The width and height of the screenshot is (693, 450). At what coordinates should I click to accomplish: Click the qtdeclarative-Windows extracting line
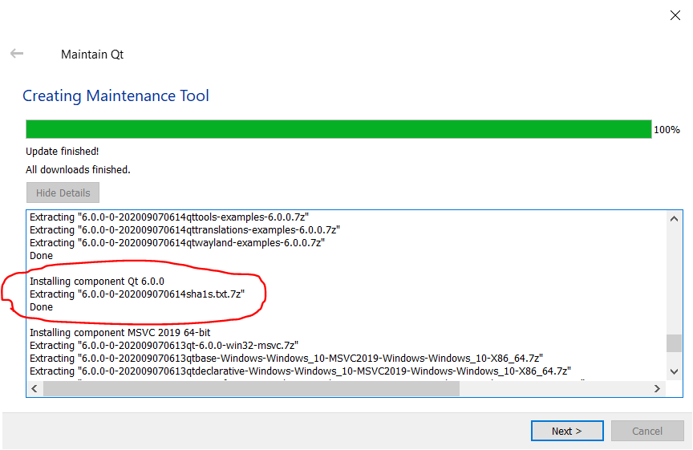[300, 371]
